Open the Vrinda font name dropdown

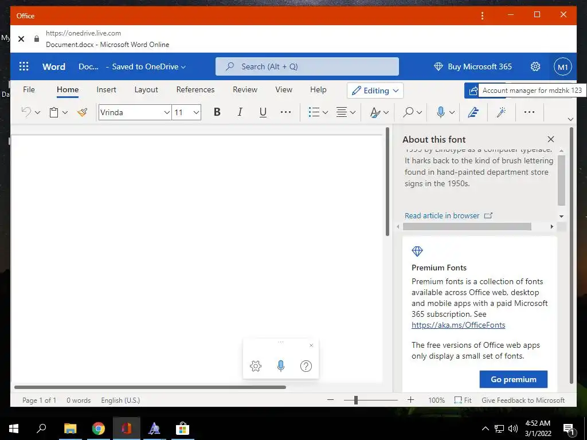click(167, 113)
